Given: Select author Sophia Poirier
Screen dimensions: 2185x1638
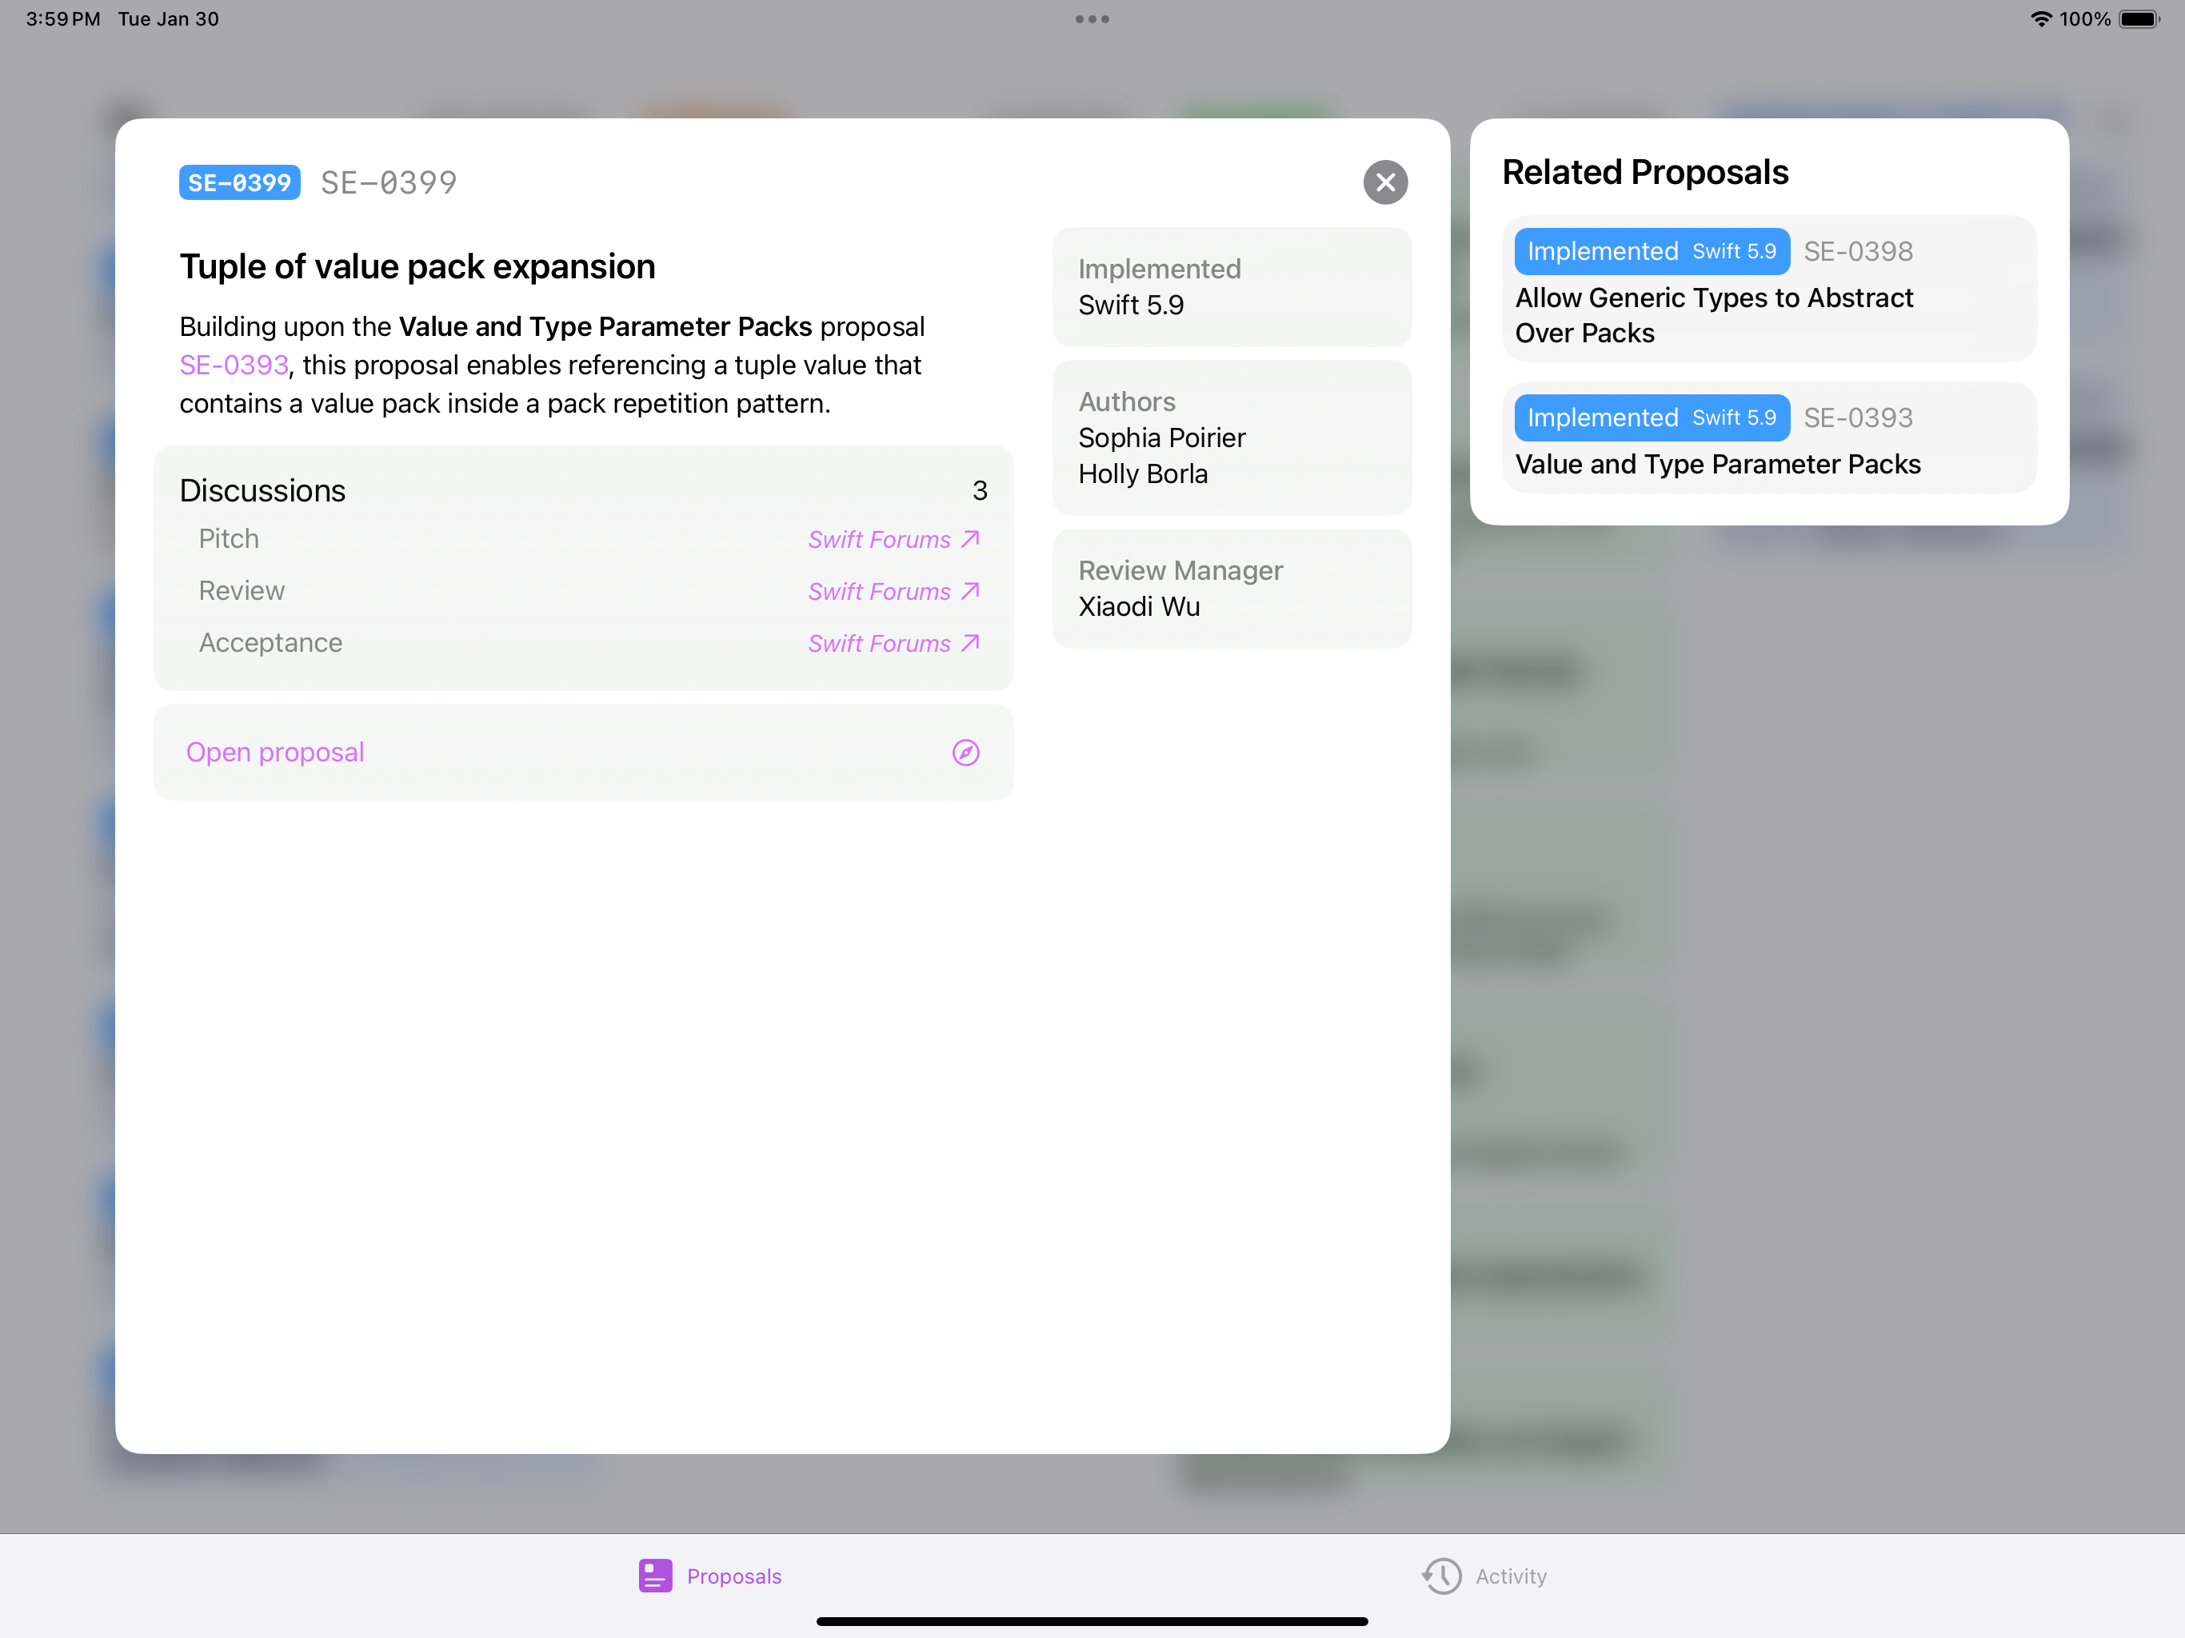Looking at the screenshot, I should pos(1161,437).
